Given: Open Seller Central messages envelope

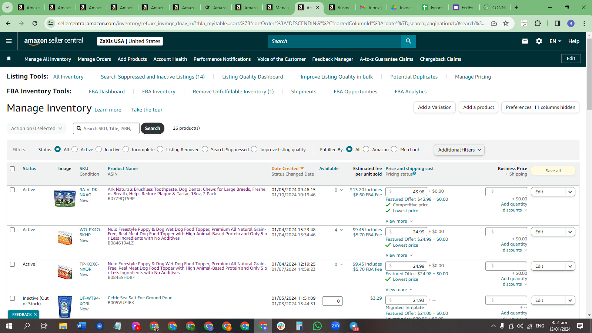Looking at the screenshot, I should [525, 41].
